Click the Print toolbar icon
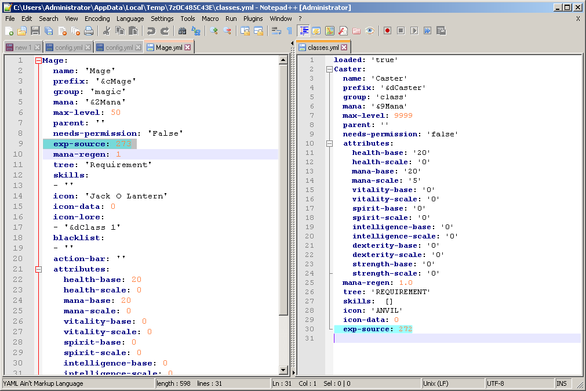Image resolution: width=586 pixels, height=391 pixels. pos(88,31)
